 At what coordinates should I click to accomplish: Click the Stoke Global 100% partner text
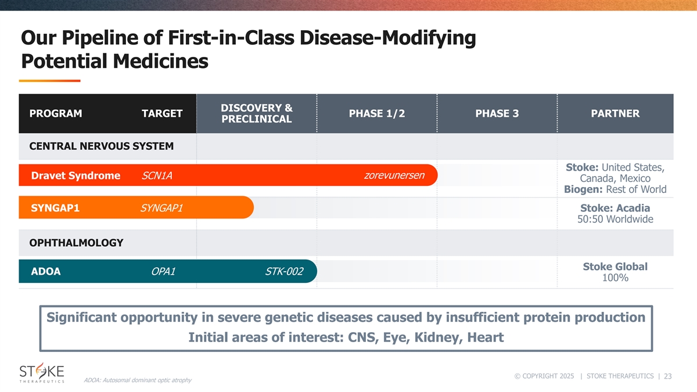pos(615,272)
